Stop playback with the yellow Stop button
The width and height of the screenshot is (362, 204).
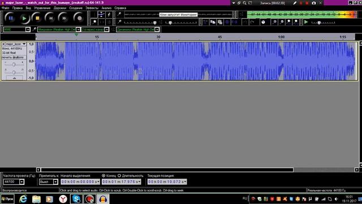(x=37, y=18)
